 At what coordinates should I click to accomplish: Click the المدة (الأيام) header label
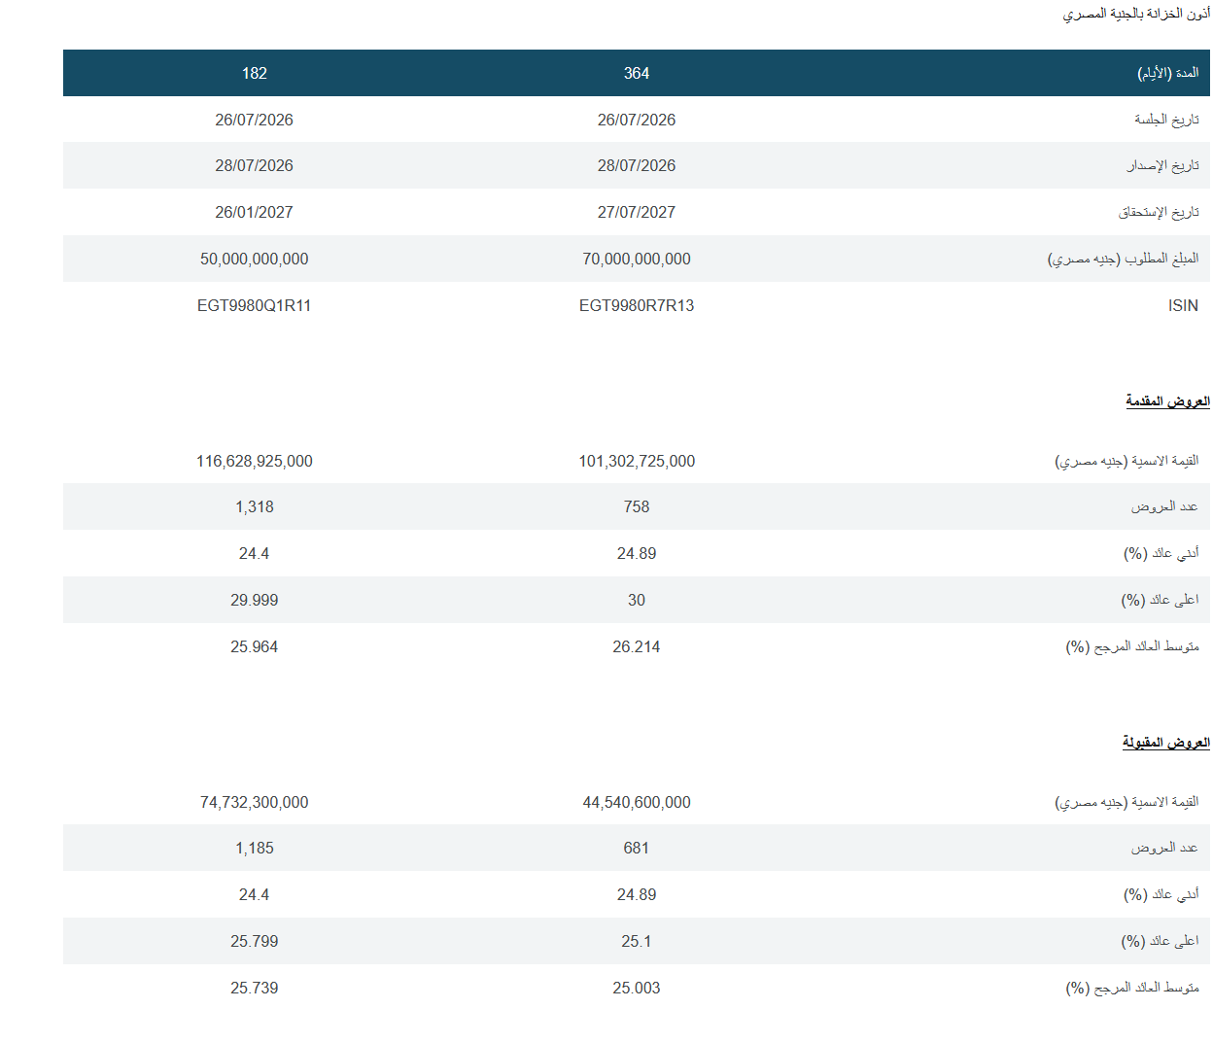tap(1168, 73)
